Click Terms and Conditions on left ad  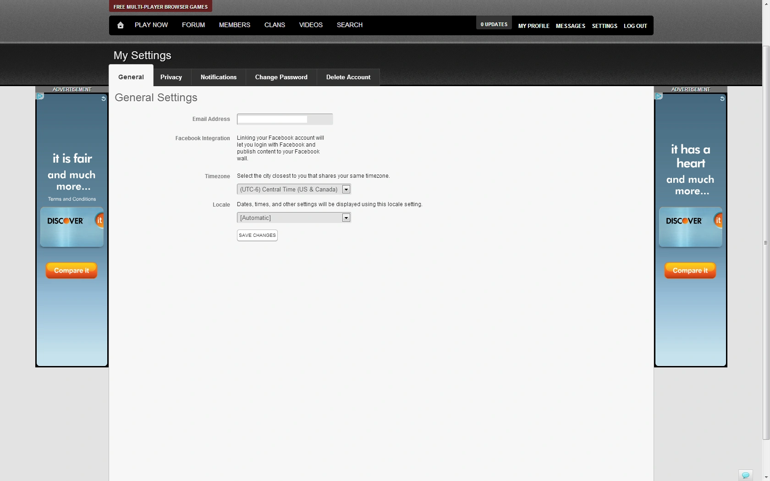72,199
